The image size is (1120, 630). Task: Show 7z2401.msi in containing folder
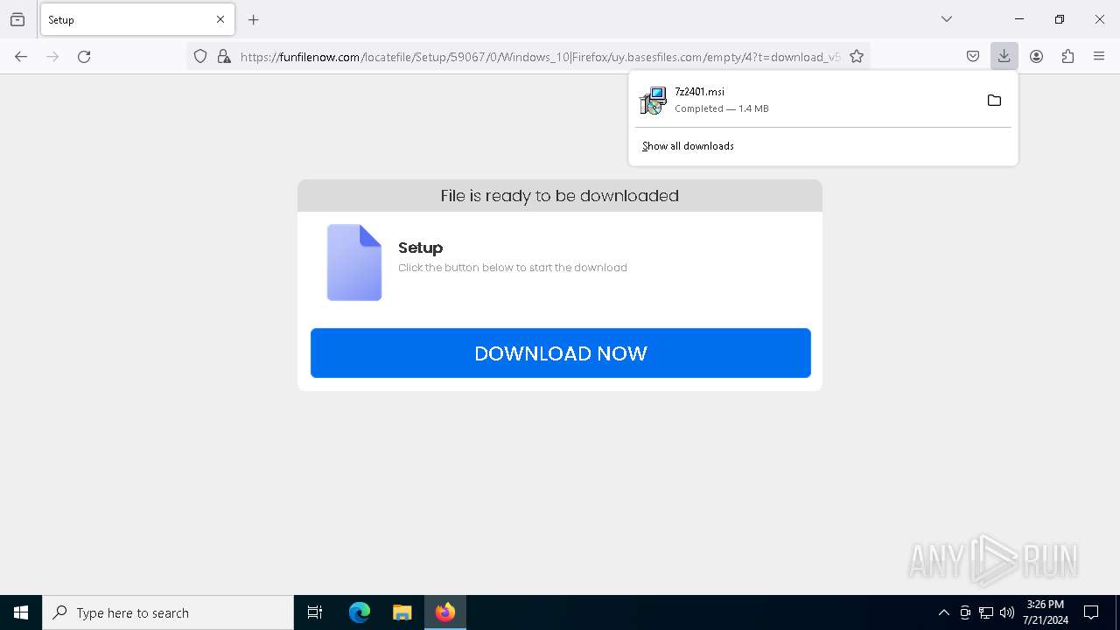994,101
